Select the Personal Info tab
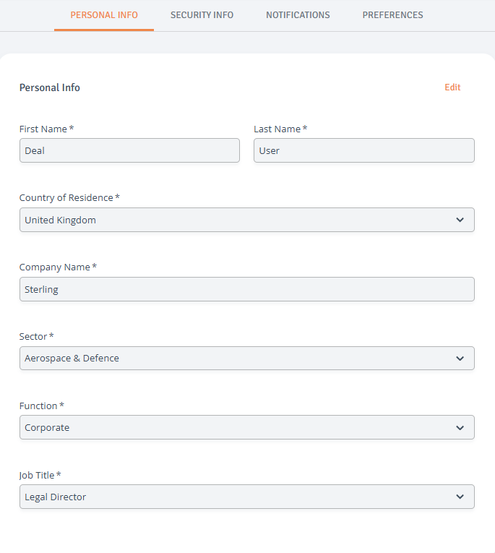Image resolution: width=495 pixels, height=553 pixels. [x=104, y=14]
